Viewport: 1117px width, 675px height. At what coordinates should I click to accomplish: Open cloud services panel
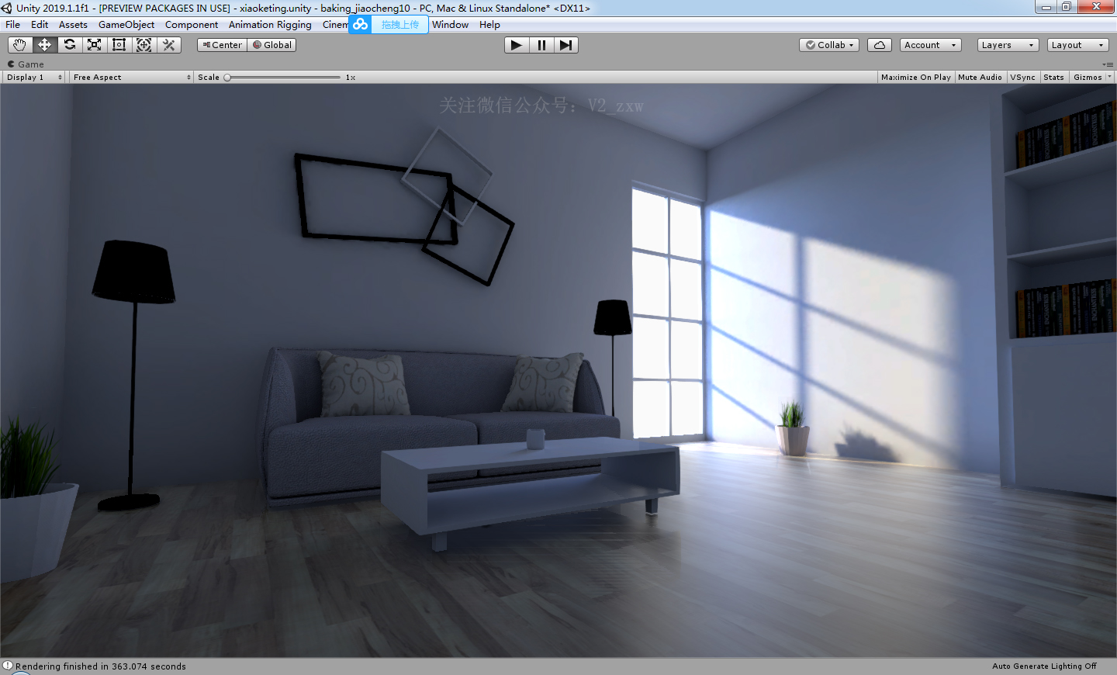880,45
